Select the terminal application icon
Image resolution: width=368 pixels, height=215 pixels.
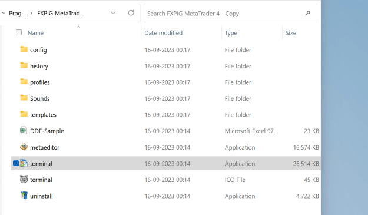click(24, 163)
